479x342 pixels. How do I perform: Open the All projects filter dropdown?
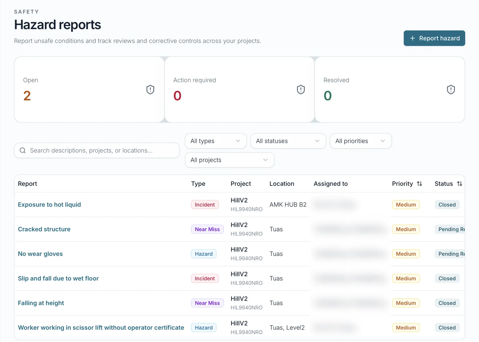pos(230,160)
